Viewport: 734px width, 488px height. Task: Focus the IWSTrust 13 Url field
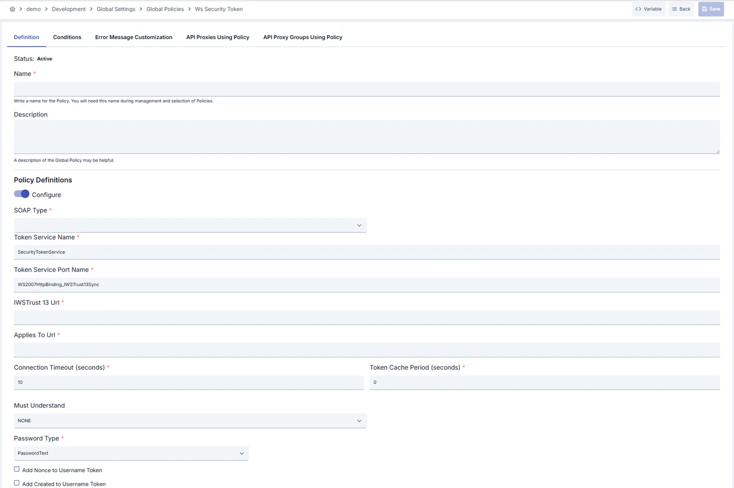coord(367,317)
